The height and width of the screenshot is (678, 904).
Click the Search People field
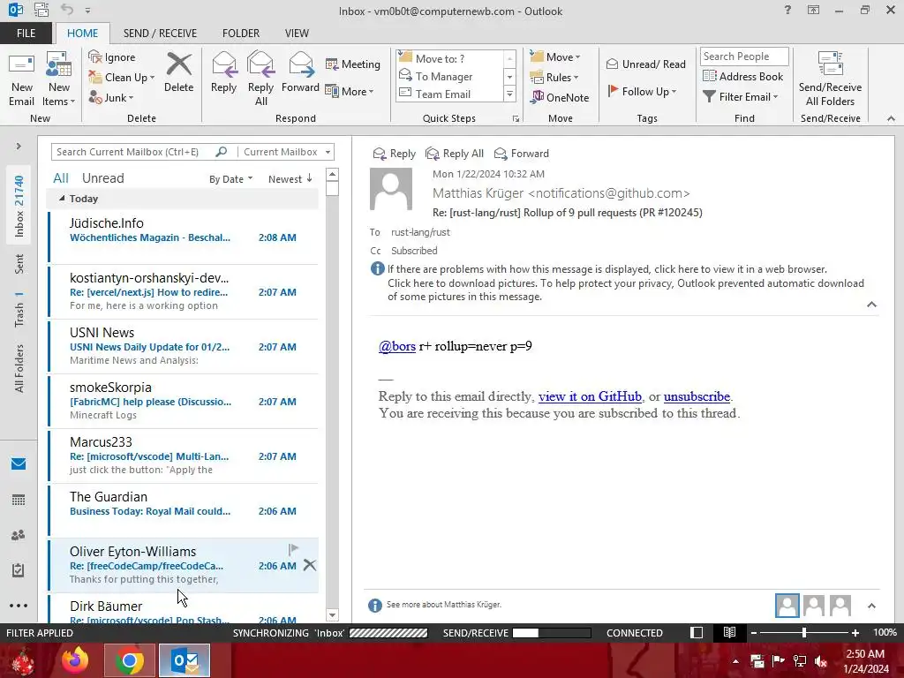click(743, 56)
